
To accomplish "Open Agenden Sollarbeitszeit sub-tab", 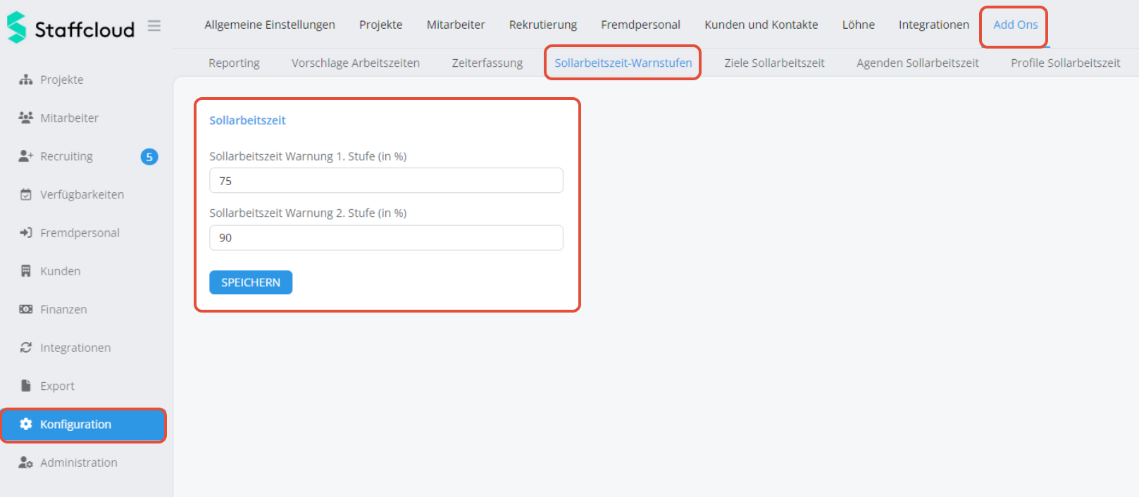I will [x=918, y=63].
